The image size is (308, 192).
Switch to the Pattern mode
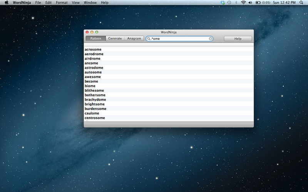95,38
